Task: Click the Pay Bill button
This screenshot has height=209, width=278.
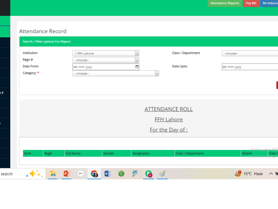Action: [251, 3]
